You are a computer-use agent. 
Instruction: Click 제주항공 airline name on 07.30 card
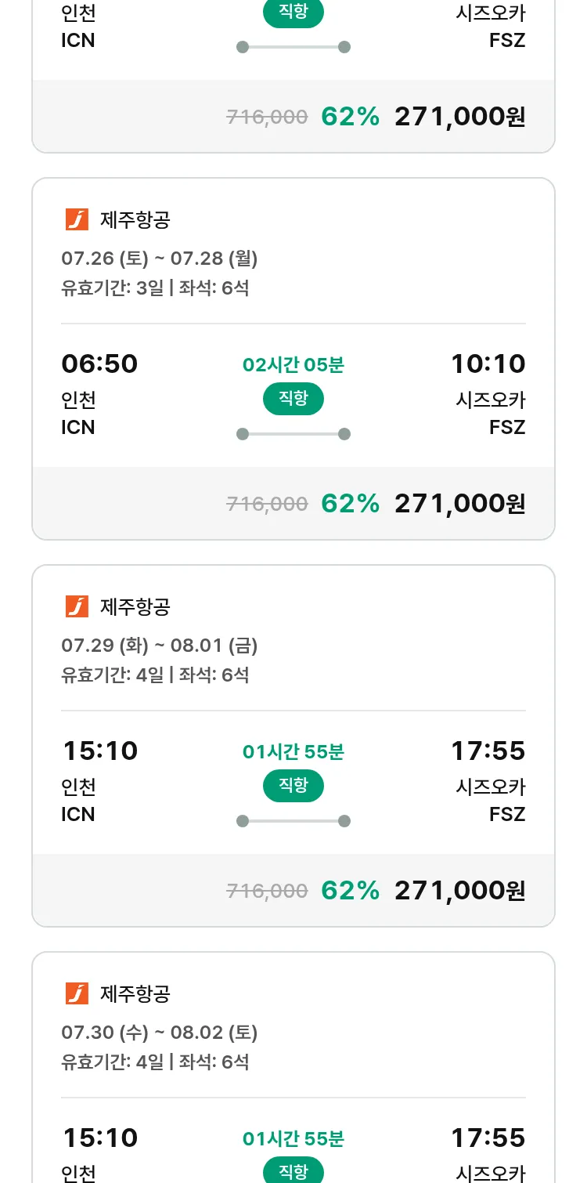tap(135, 993)
